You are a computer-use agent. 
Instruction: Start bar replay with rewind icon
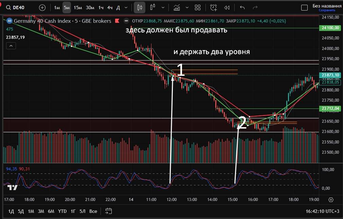tap(227, 7)
